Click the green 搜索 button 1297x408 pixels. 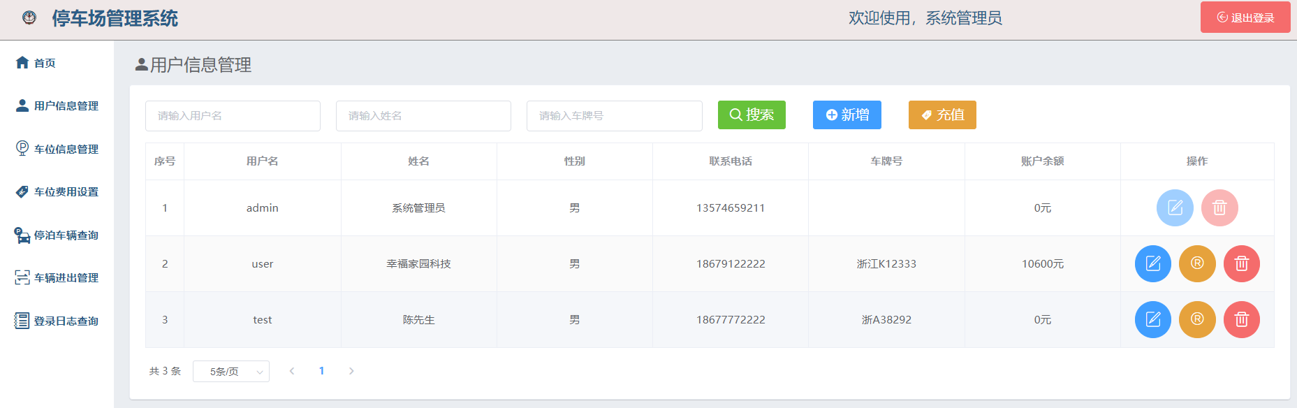(752, 115)
